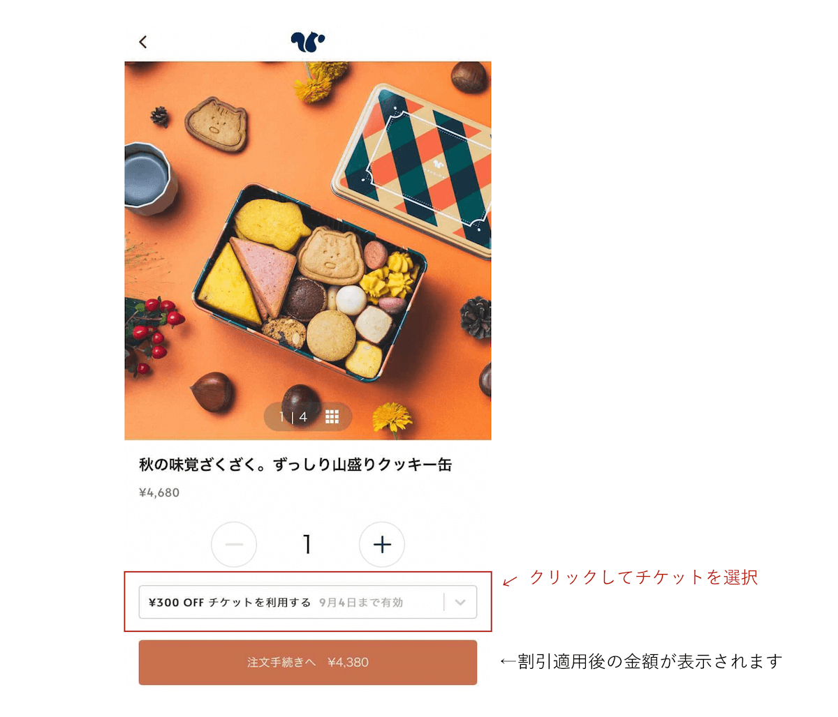Click the quantity number 1
The width and height of the screenshot is (838, 717).
307,544
